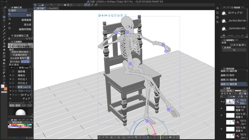Hide the 環境光 object with eye icon
The height and width of the screenshot is (140, 249).
coord(11,75)
